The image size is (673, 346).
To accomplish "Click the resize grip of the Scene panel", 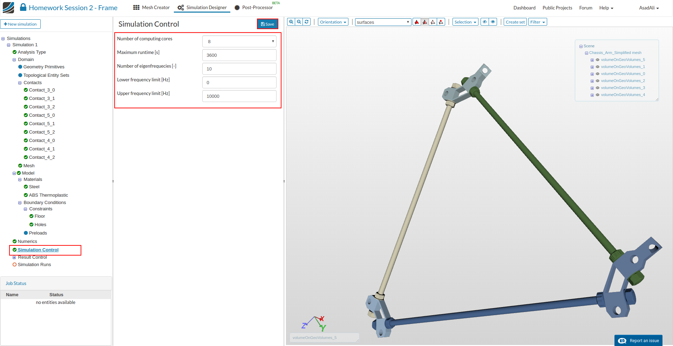I will point(657,99).
